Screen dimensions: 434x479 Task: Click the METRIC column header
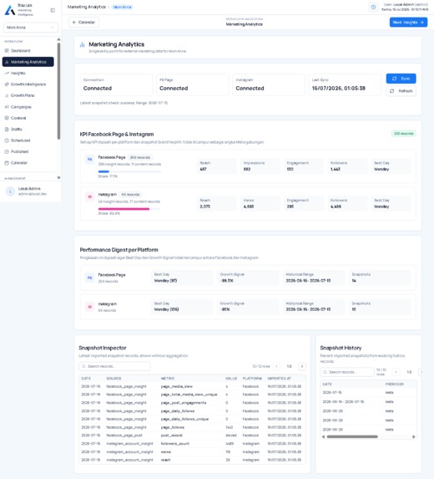point(168,379)
